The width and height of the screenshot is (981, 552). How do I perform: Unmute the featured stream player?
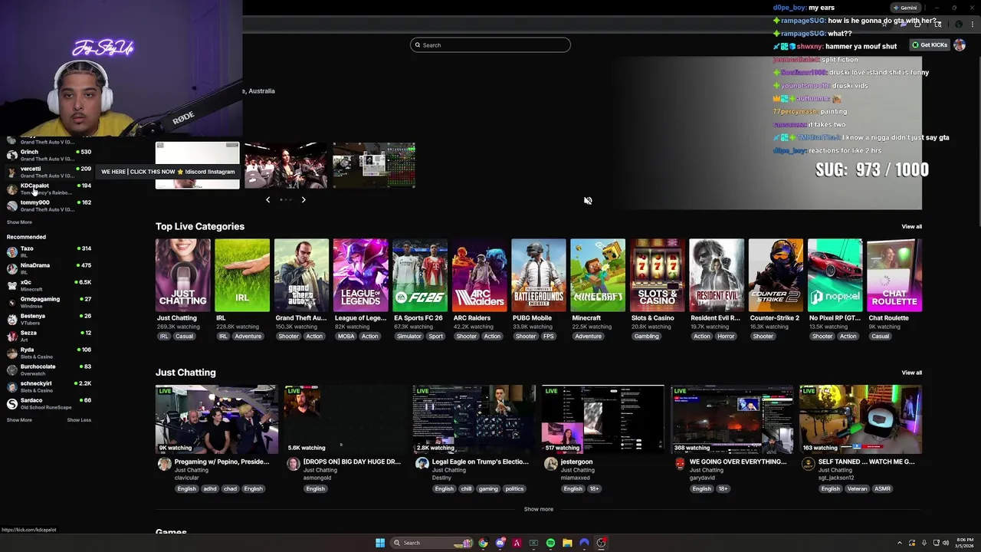[x=588, y=201]
